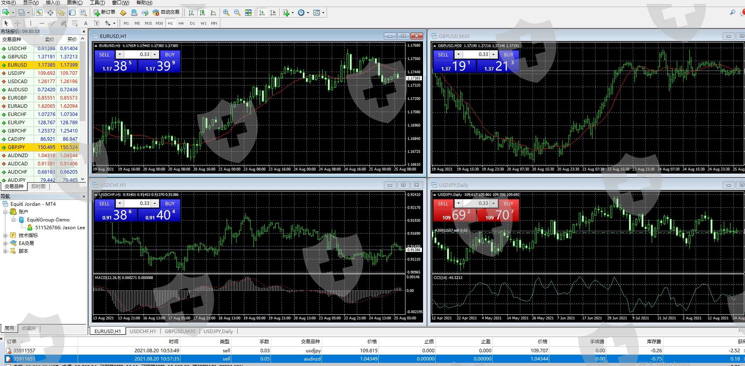This screenshot has height=366, width=745.
Task: Expand the 技术指标 tree node
Action: pyautogui.click(x=5, y=236)
